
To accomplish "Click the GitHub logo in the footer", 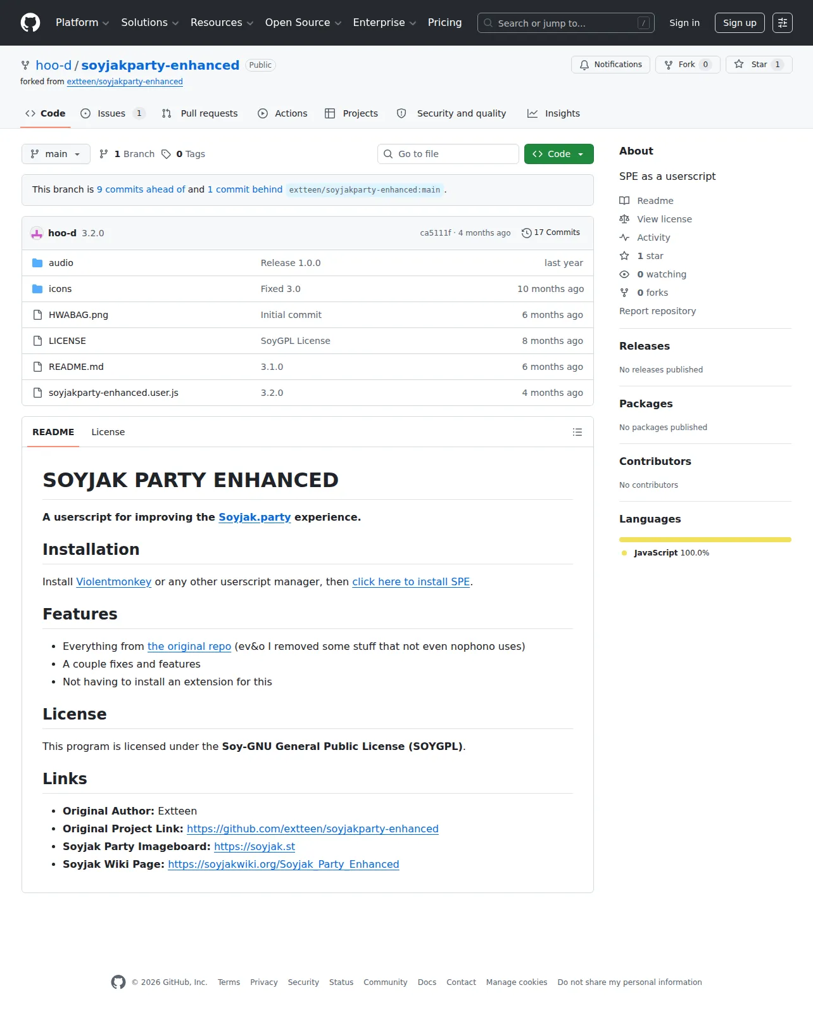I will pyautogui.click(x=118, y=982).
